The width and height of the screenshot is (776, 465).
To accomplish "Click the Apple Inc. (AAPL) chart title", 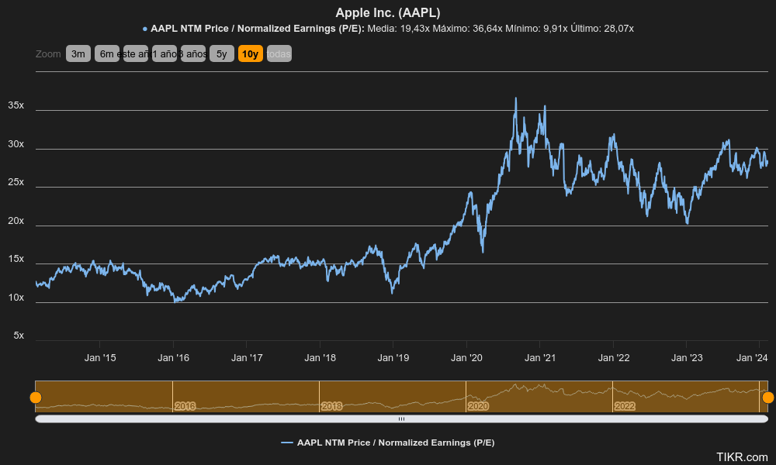I will pyautogui.click(x=388, y=13).
